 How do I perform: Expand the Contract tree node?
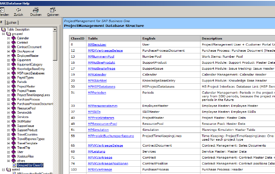pyautogui.click(x=9, y=43)
